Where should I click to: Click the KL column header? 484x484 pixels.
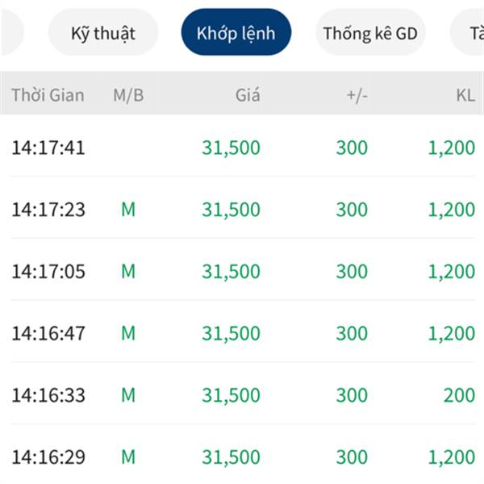(x=465, y=95)
